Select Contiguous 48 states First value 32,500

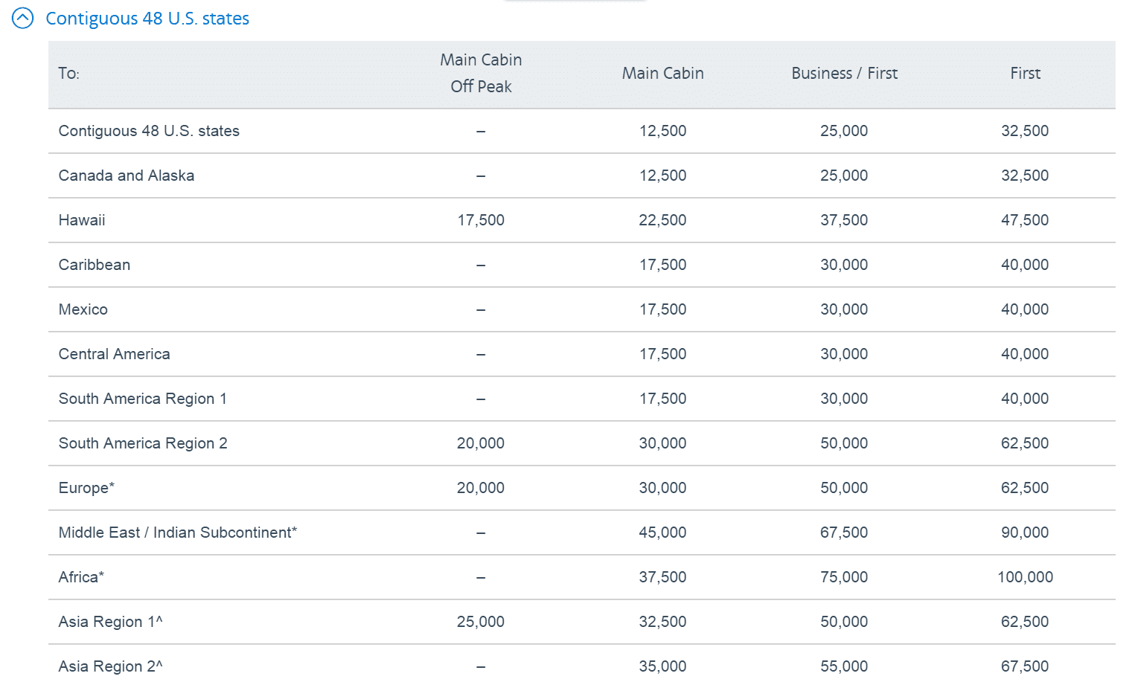point(1025,131)
